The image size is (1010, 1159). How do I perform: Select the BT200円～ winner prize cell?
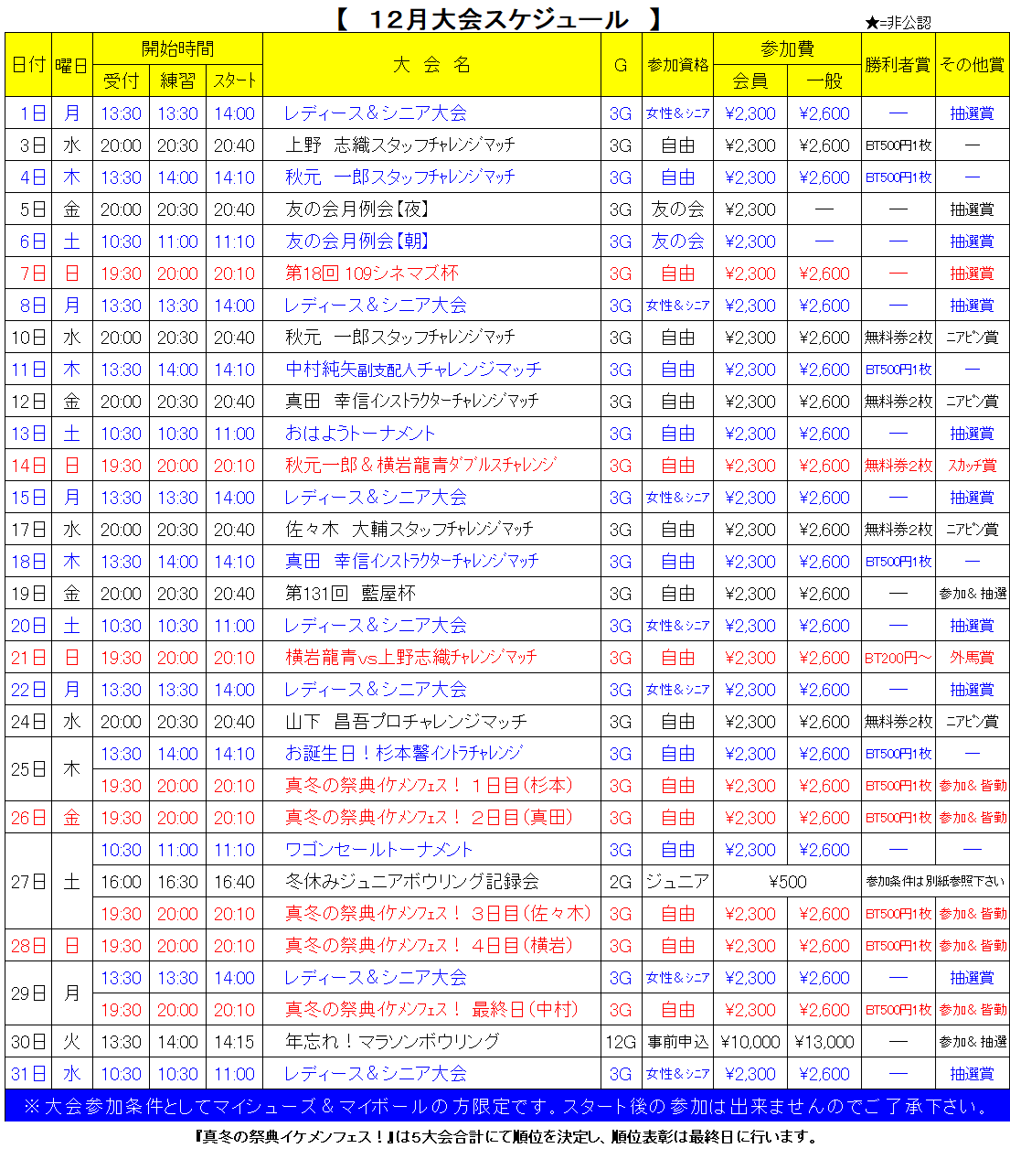tap(898, 658)
